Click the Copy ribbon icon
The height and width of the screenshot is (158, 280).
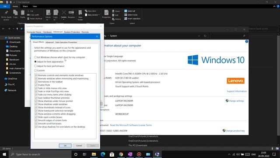15,14
